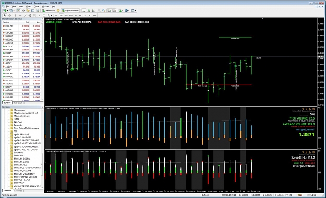Switch to the H1 timeframe

(76, 15)
